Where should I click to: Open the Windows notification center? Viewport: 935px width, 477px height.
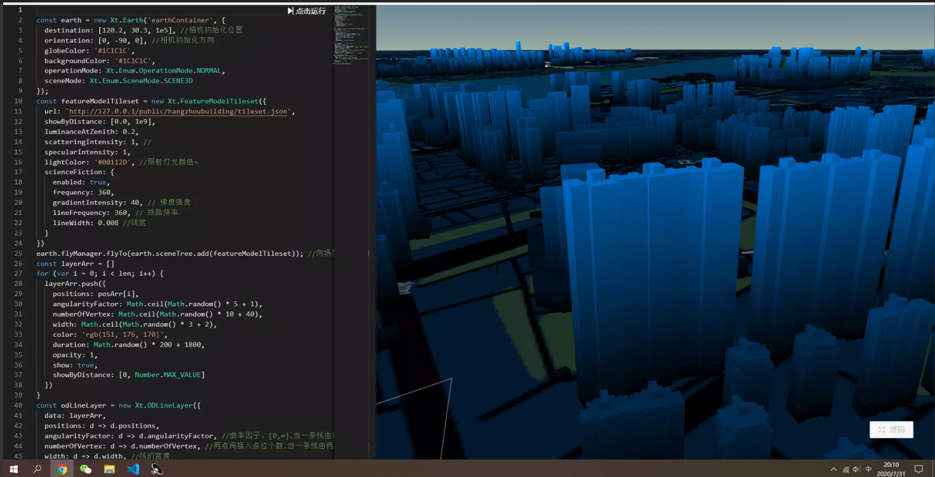tap(919, 469)
